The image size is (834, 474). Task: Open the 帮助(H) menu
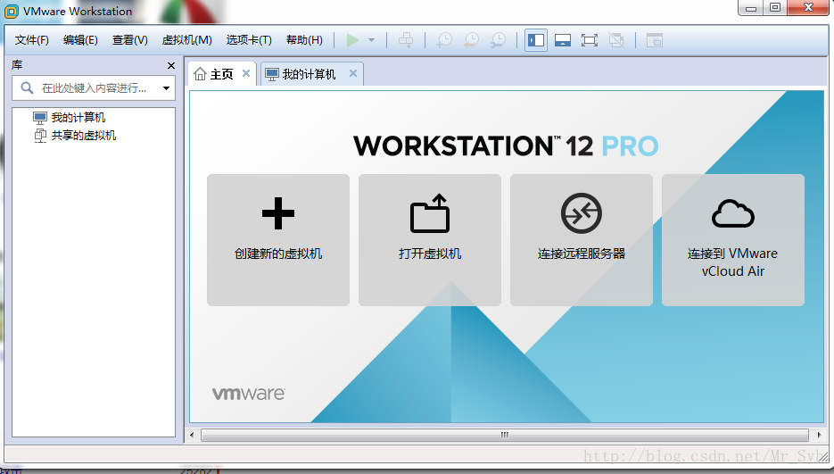tap(304, 40)
